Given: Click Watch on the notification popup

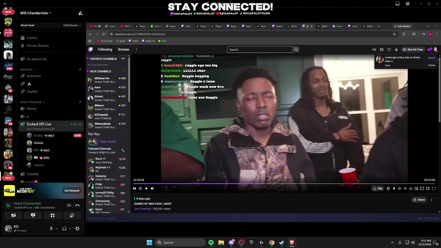Looking at the screenshot, I should point(431,58).
